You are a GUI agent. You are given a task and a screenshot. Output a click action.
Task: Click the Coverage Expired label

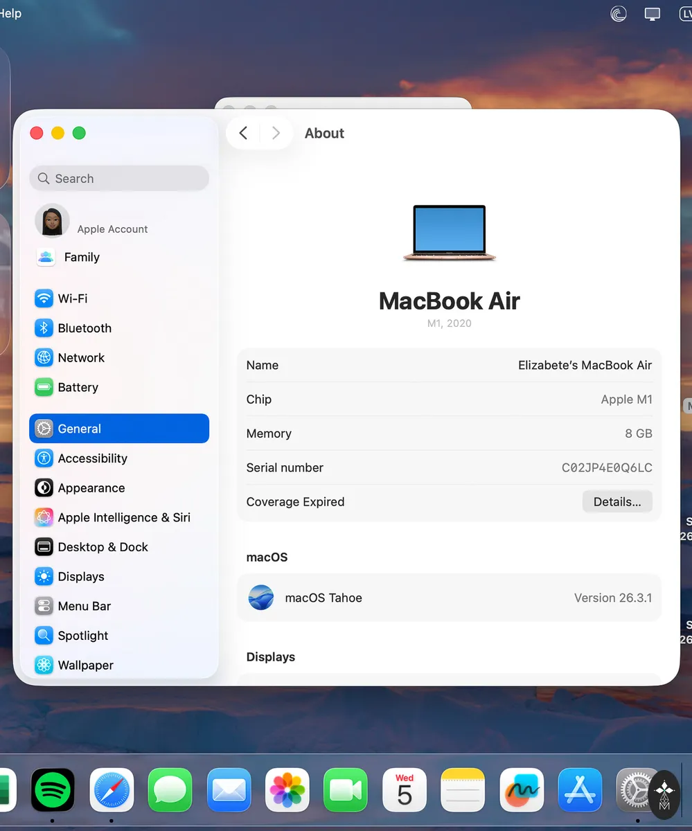pyautogui.click(x=295, y=502)
